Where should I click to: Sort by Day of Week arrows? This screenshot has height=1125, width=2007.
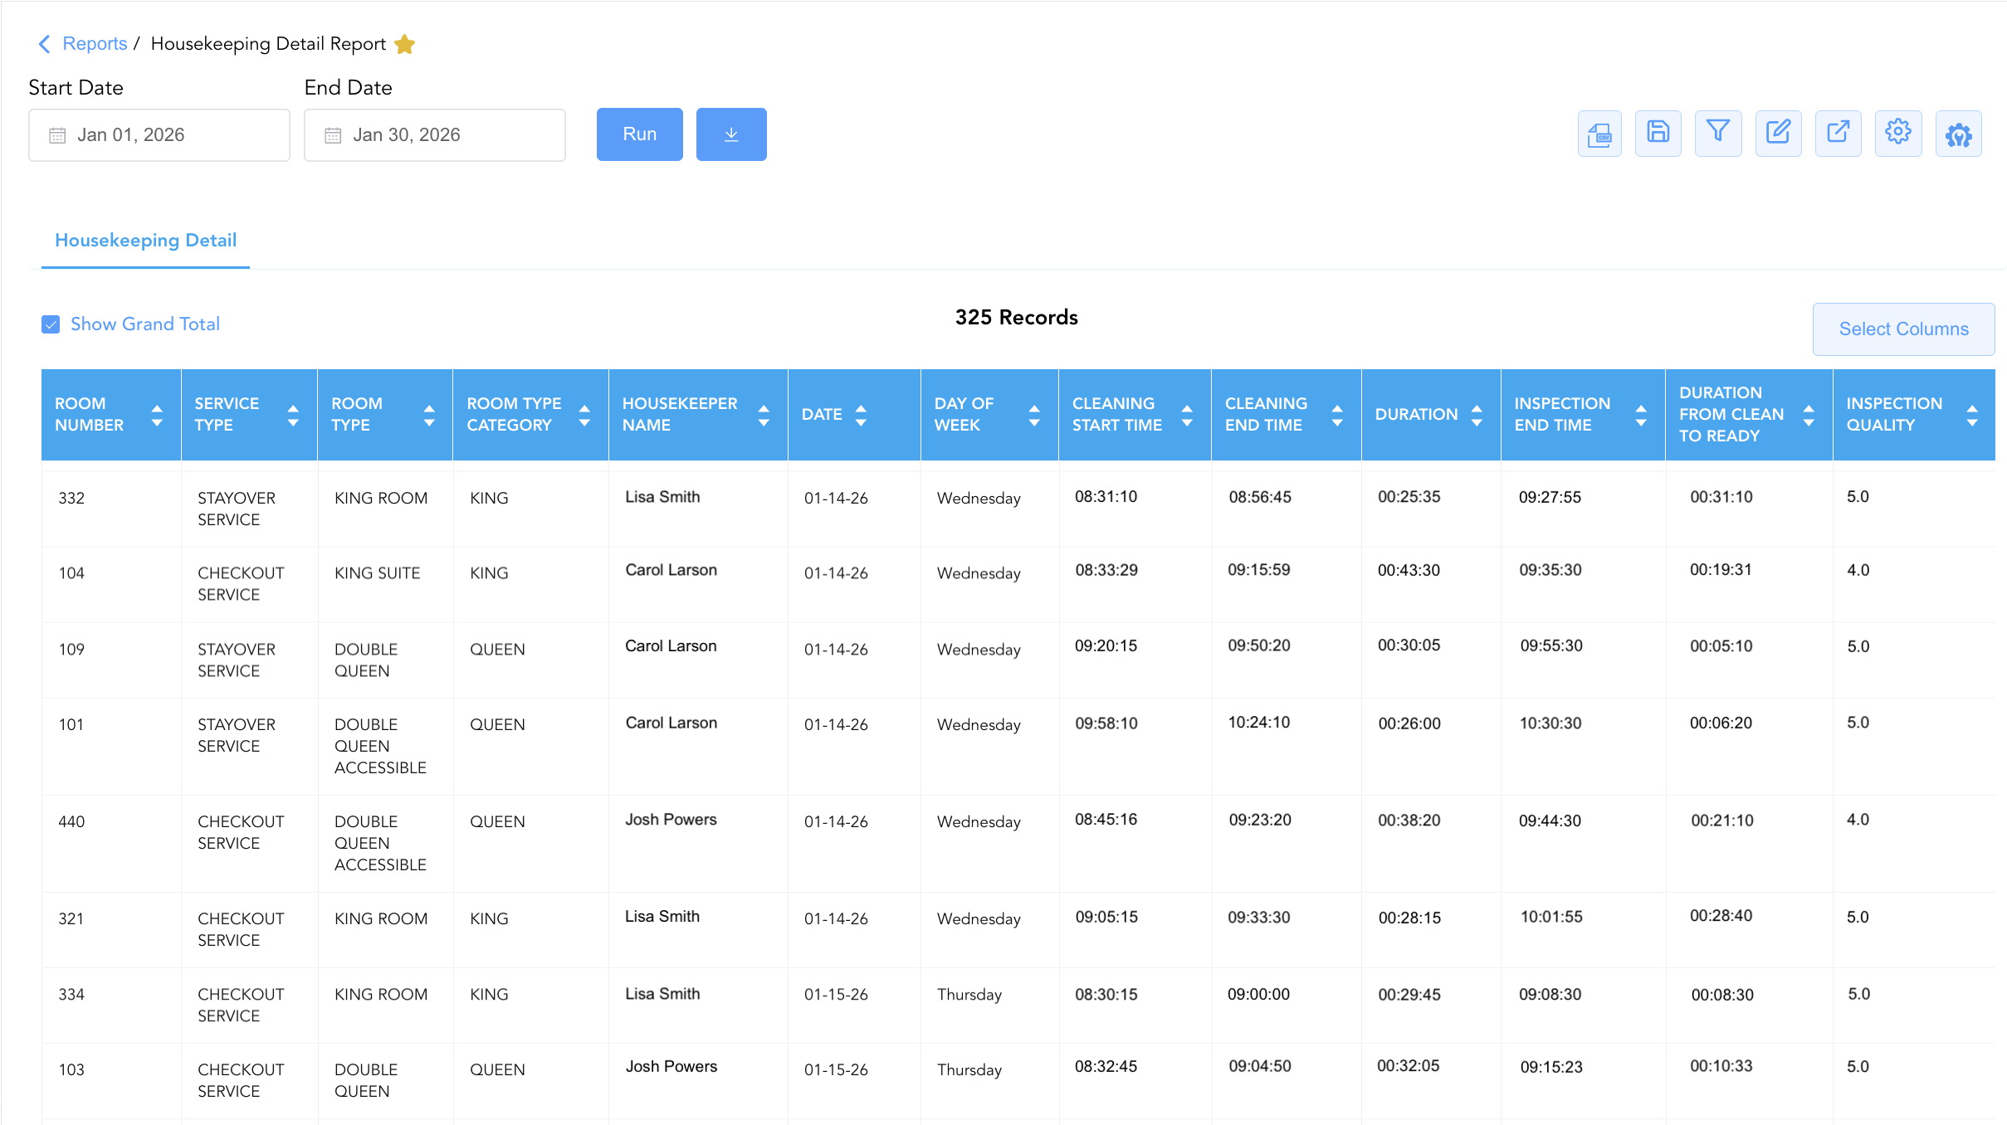(1034, 415)
